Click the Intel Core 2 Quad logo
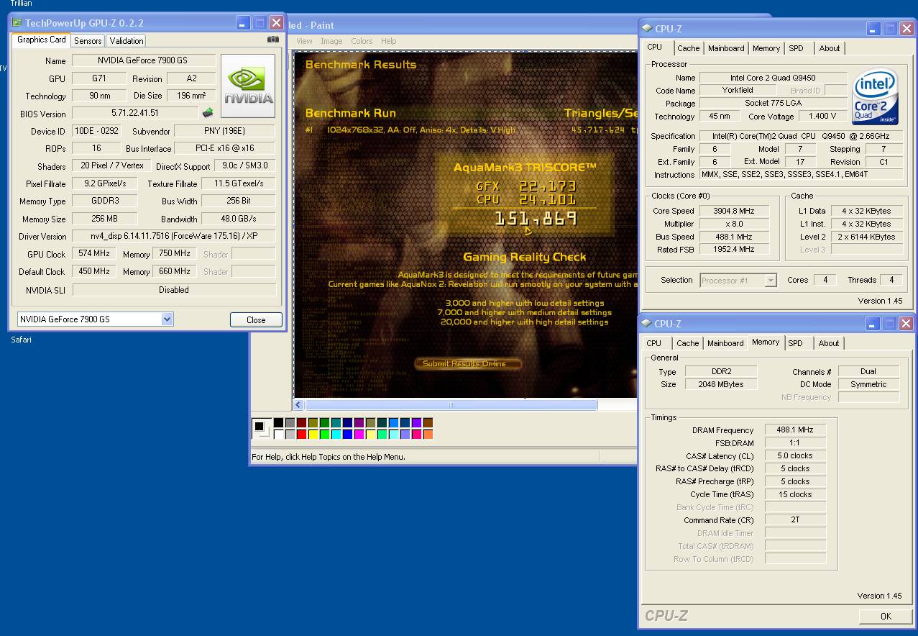Screen dimensions: 918x636 point(875,97)
